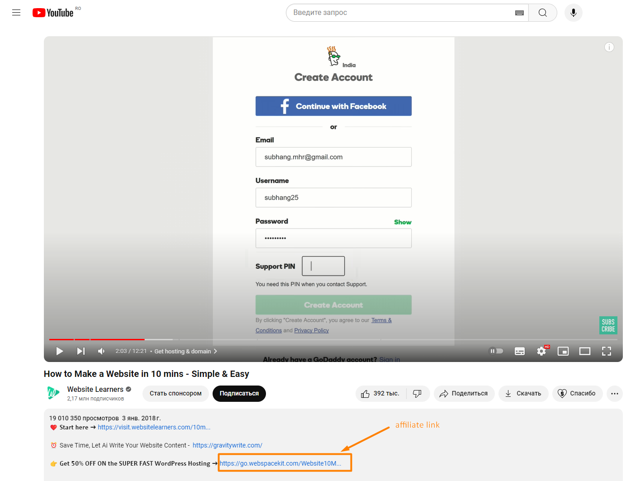
Task: Skip to the next video
Action: point(81,351)
